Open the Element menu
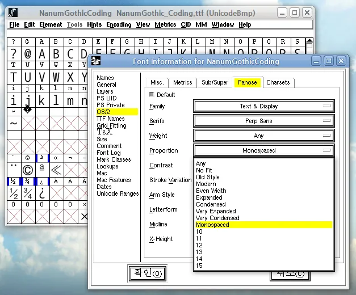This screenshot has width=356, height=295. point(51,24)
